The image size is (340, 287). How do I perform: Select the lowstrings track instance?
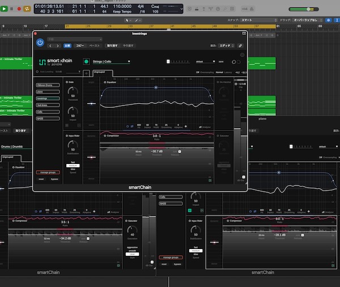[48, 98]
